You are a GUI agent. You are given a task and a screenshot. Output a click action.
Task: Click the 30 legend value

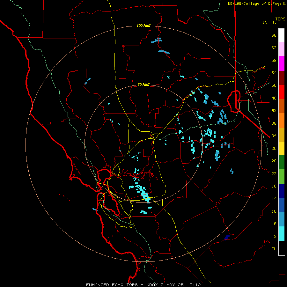pyautogui.click(x=274, y=148)
